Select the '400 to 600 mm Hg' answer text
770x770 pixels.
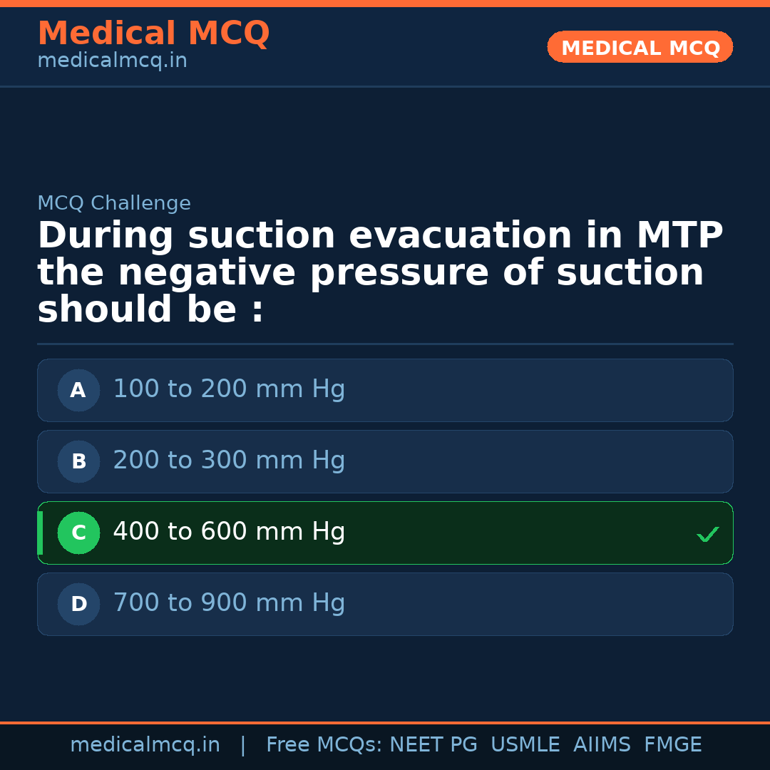point(229,532)
